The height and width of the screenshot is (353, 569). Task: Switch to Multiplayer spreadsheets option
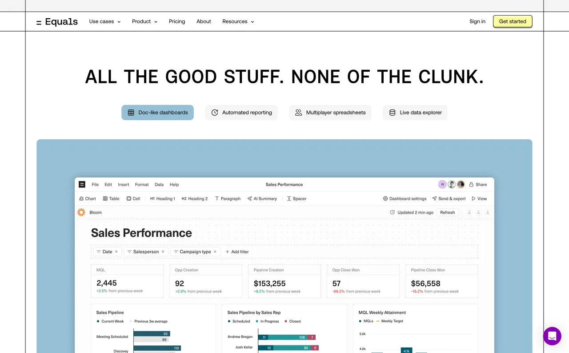point(330,113)
